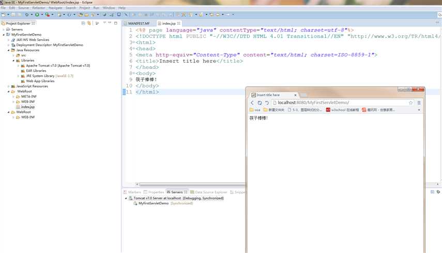Expand the META-INF folder node
Image resolution: width=442 pixels, height=253 pixels.
[13, 97]
